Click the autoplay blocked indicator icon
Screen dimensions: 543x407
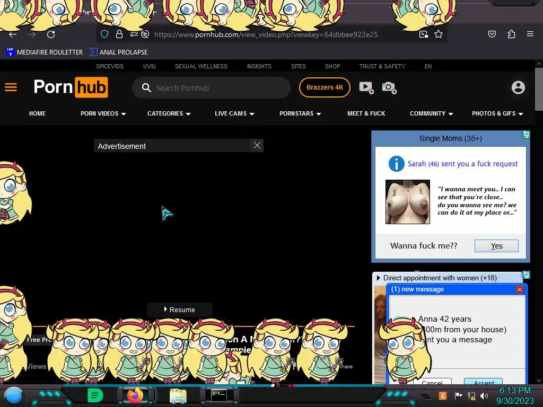click(145, 34)
